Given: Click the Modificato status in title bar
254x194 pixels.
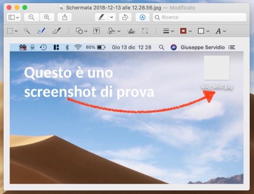Looking at the screenshot, I should (182, 7).
